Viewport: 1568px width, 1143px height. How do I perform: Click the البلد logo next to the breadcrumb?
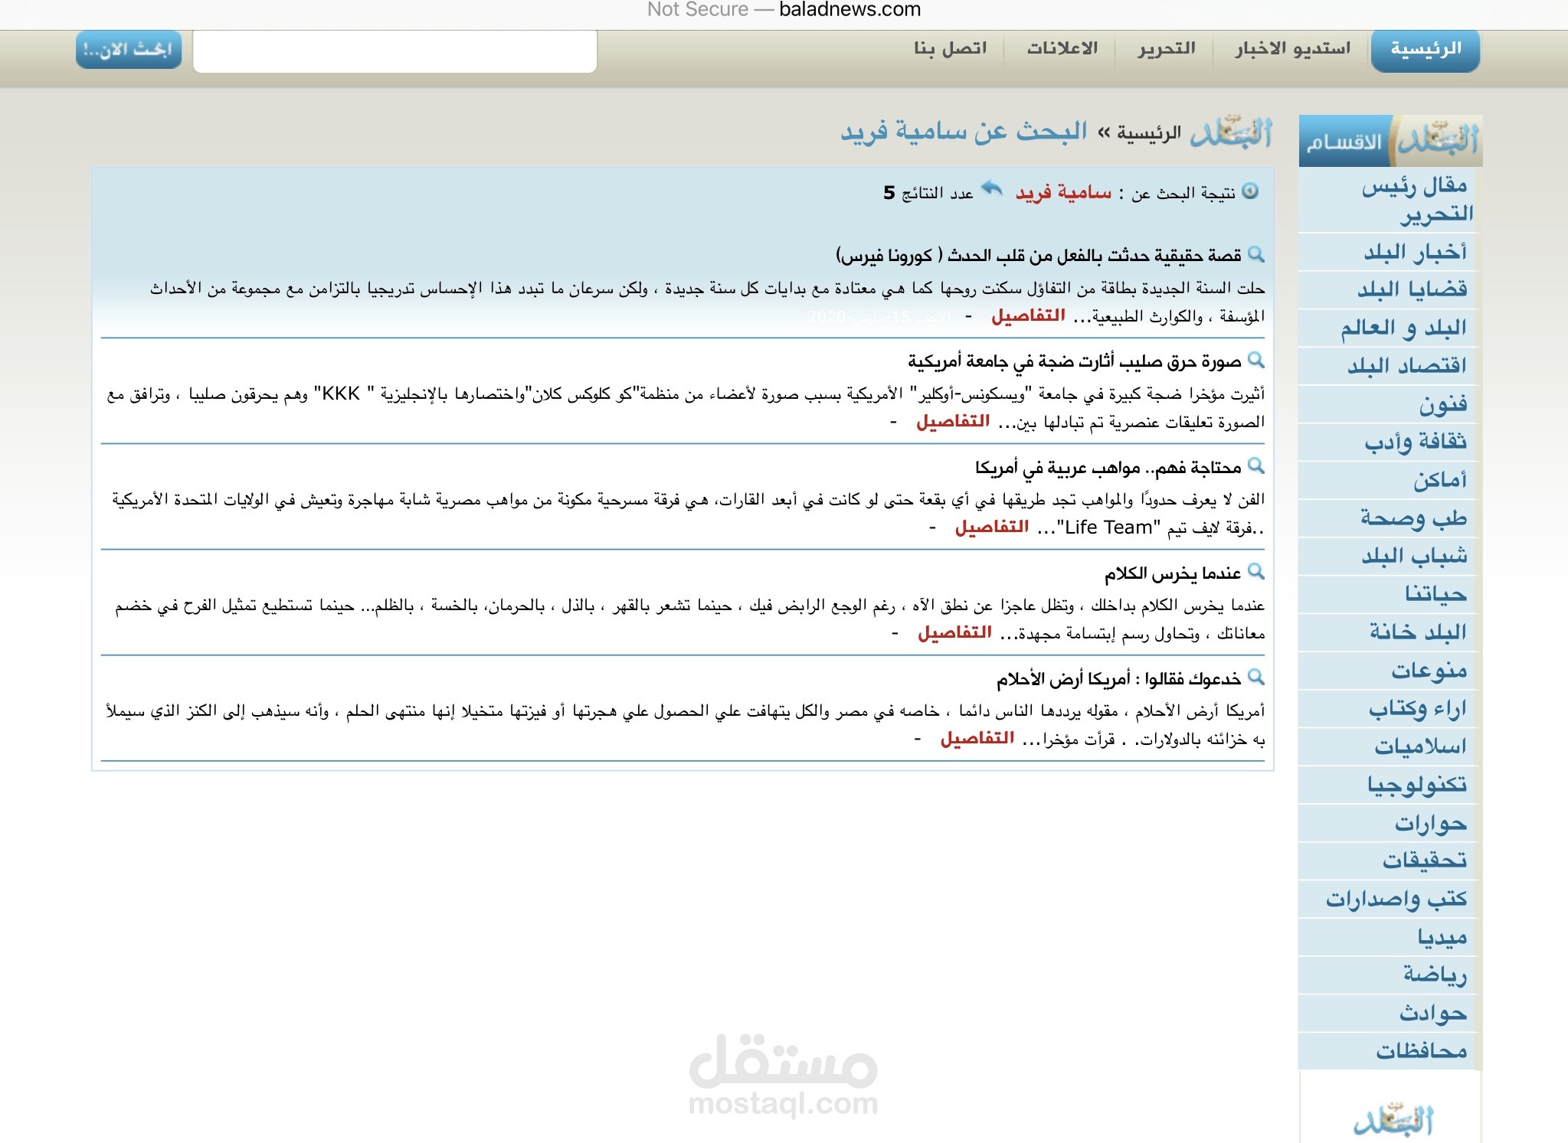coord(1231,132)
